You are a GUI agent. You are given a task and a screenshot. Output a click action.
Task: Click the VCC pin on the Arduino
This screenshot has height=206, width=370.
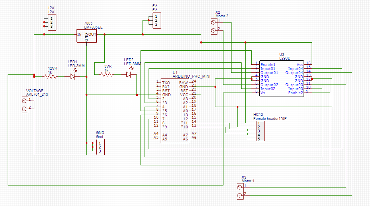184,95
